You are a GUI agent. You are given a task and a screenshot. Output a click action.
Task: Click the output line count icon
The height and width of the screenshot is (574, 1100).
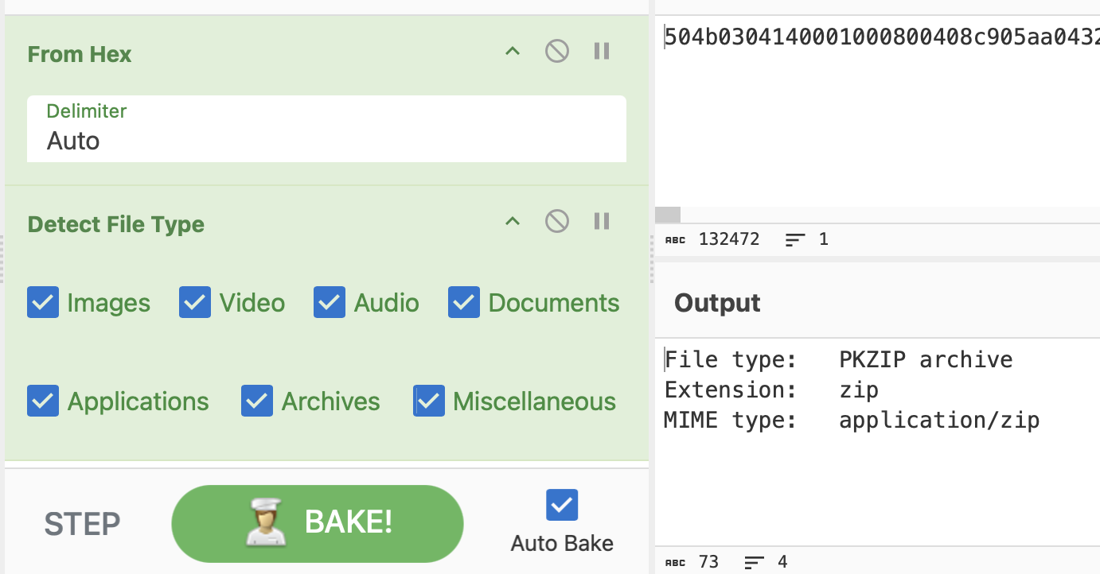[x=755, y=563]
